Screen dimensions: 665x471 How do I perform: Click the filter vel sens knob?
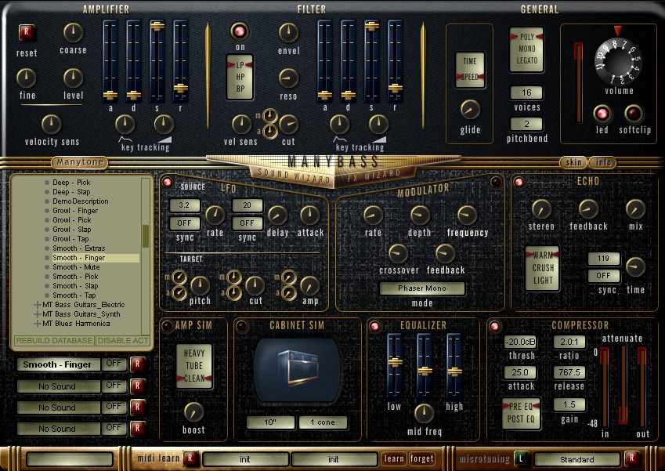pyautogui.click(x=241, y=125)
